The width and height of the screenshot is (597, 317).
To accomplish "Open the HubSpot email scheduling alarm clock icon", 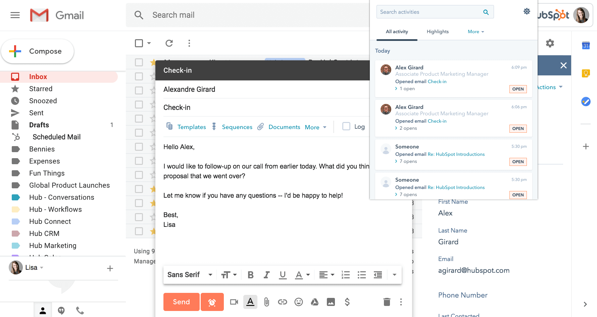I will point(212,302).
